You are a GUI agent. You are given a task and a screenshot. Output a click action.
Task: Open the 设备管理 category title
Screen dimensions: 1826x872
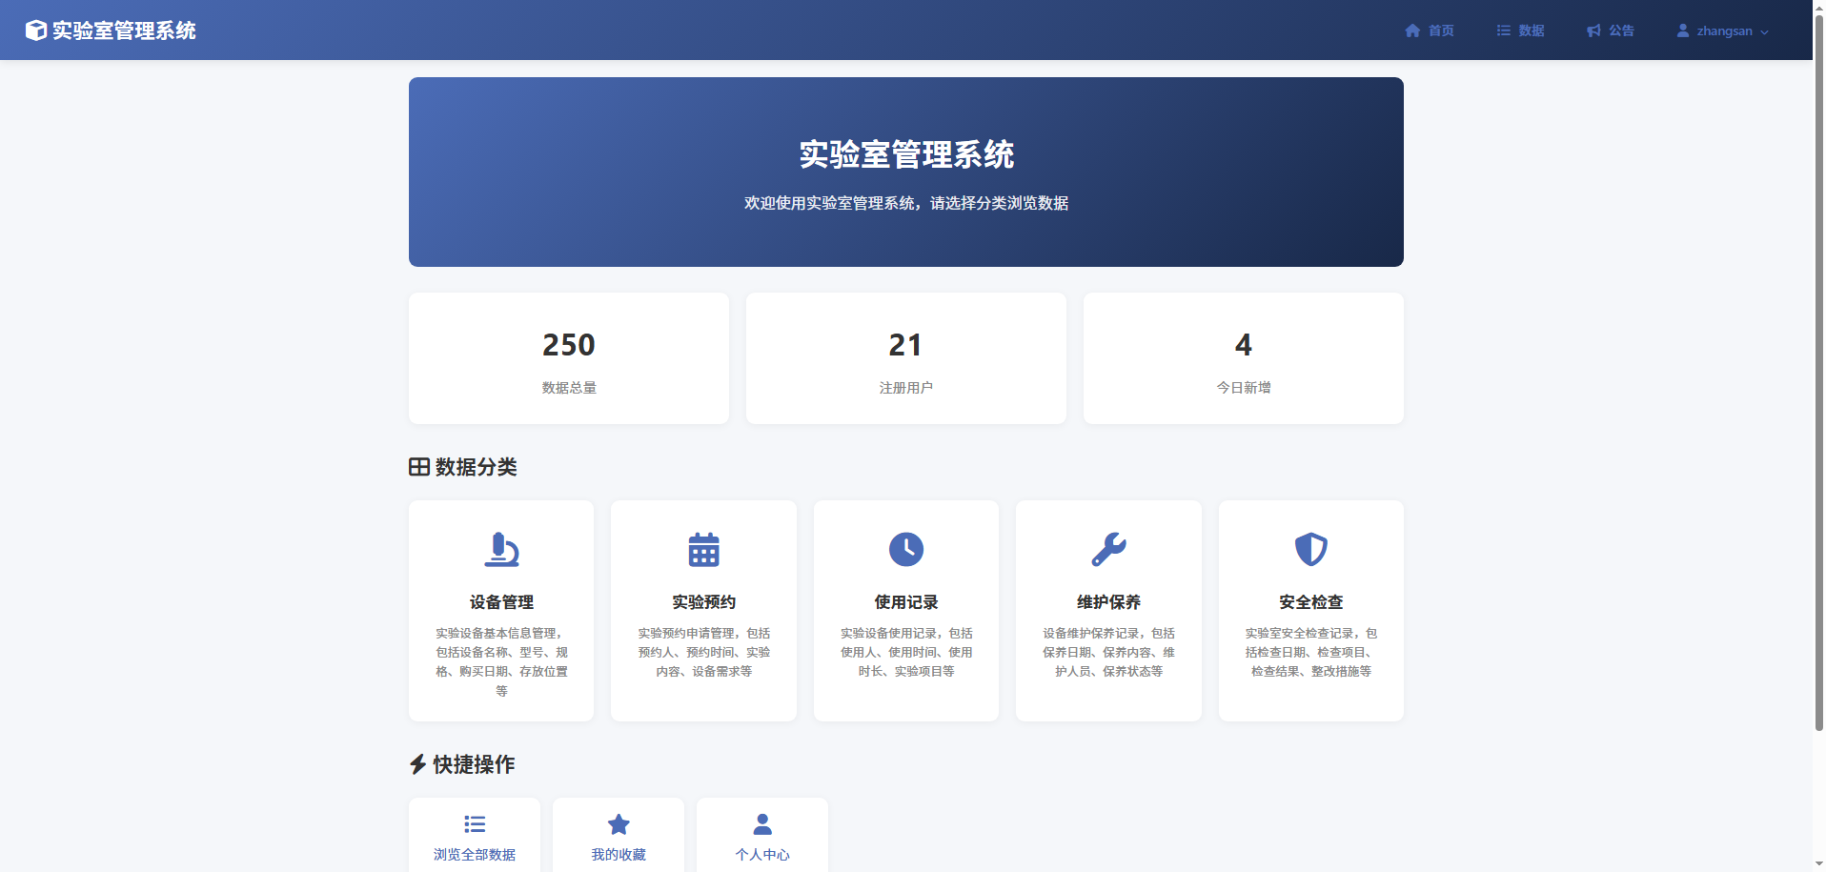[x=501, y=602]
